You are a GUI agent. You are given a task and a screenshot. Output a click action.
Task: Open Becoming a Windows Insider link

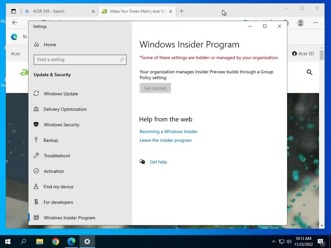pos(168,131)
